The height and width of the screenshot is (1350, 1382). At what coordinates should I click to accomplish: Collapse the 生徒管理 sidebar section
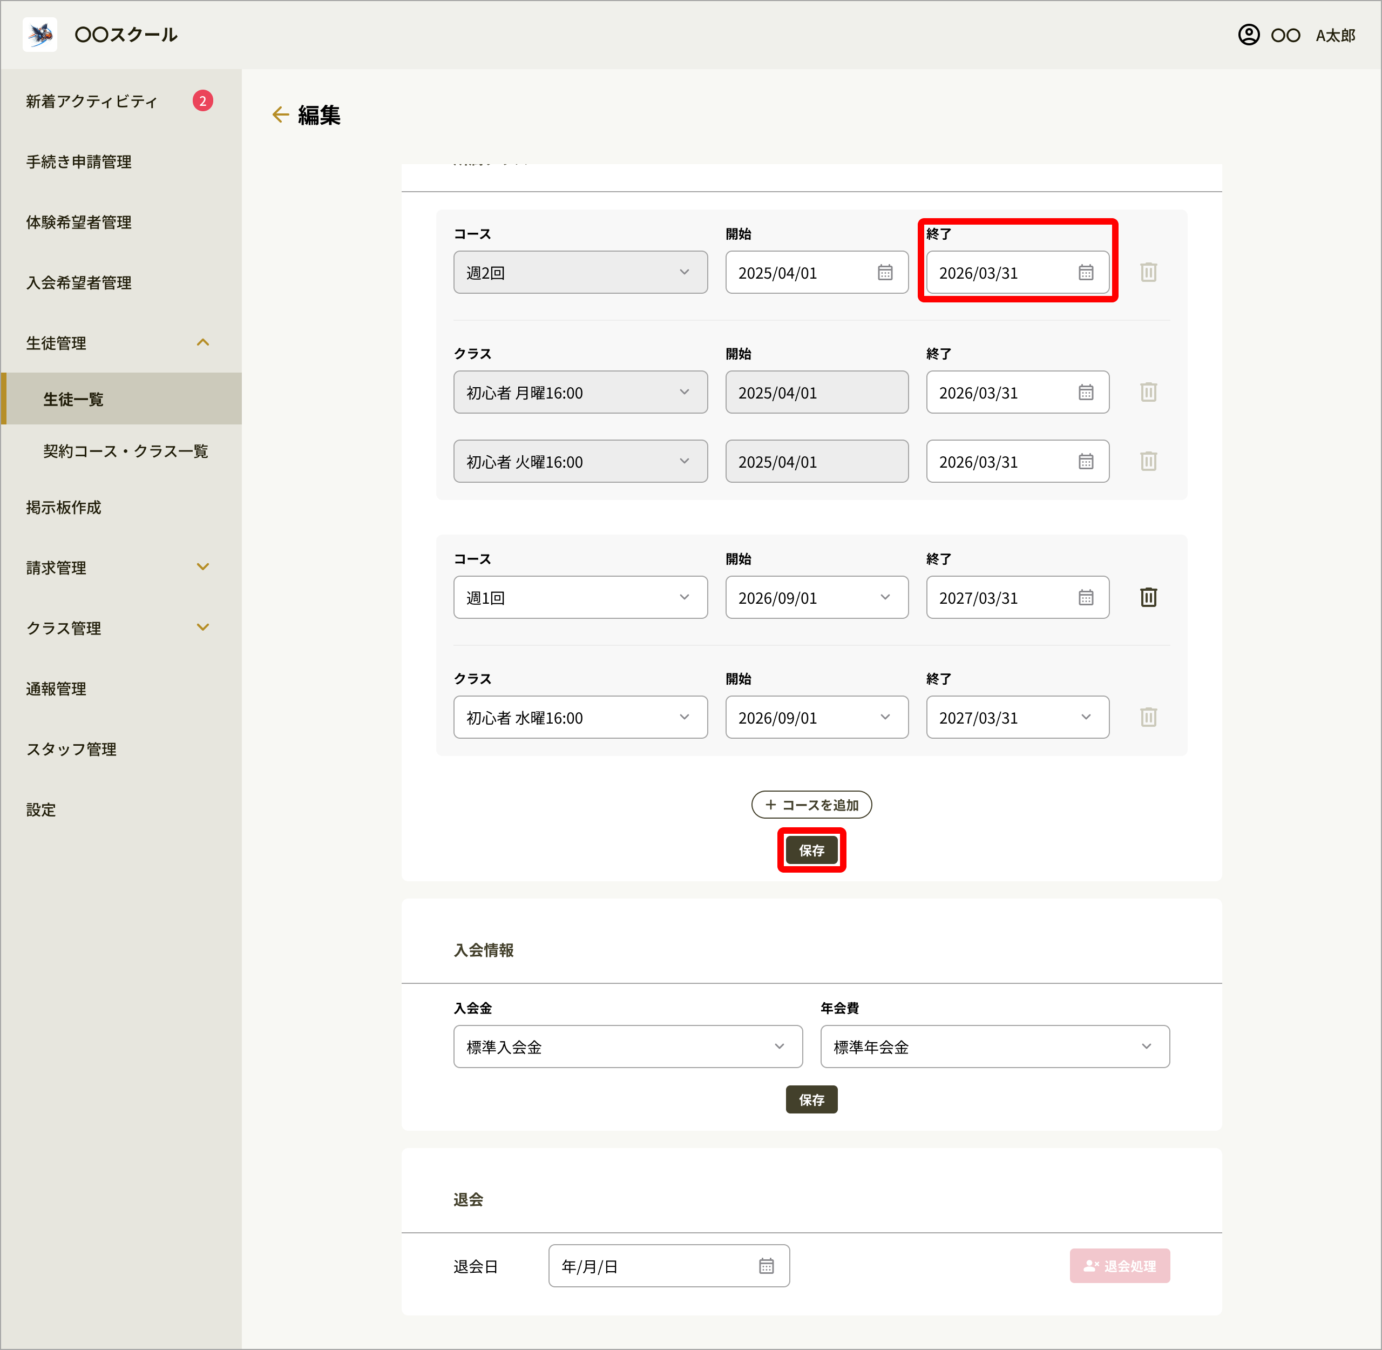202,342
